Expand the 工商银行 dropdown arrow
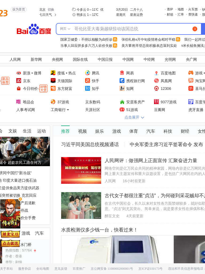 (68, 110)
